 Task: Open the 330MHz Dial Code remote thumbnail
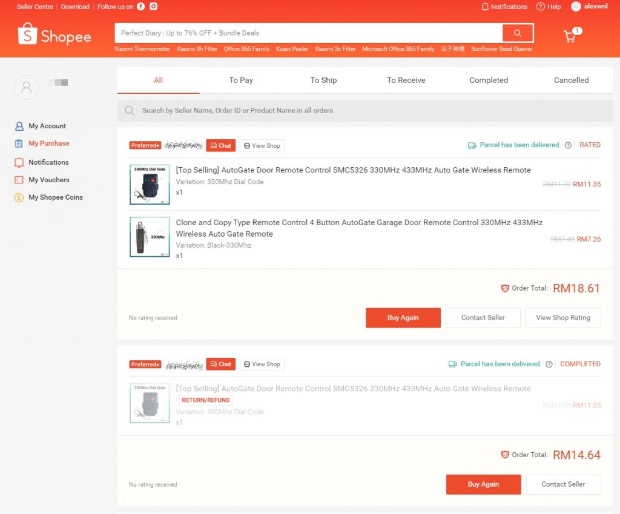point(150,185)
